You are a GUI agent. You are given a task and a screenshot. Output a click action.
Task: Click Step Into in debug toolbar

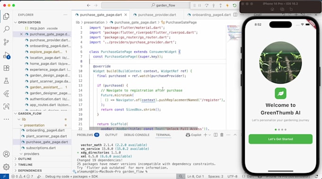pyautogui.click(x=214, y=6)
